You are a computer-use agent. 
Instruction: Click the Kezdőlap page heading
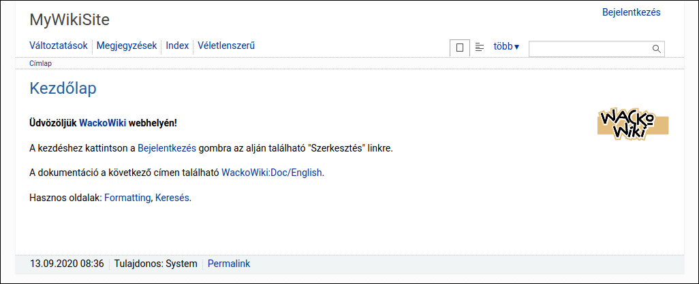point(63,88)
